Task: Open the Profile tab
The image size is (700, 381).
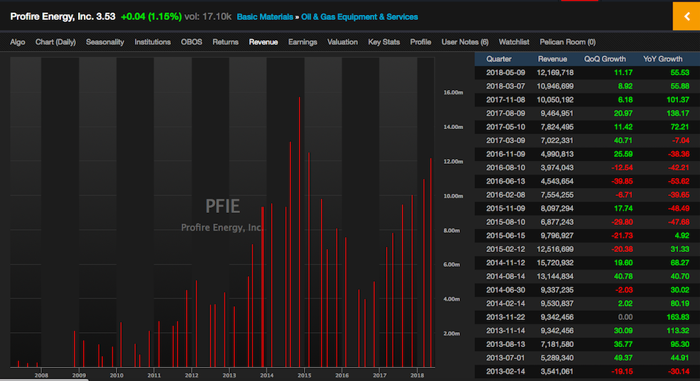Action: point(420,42)
